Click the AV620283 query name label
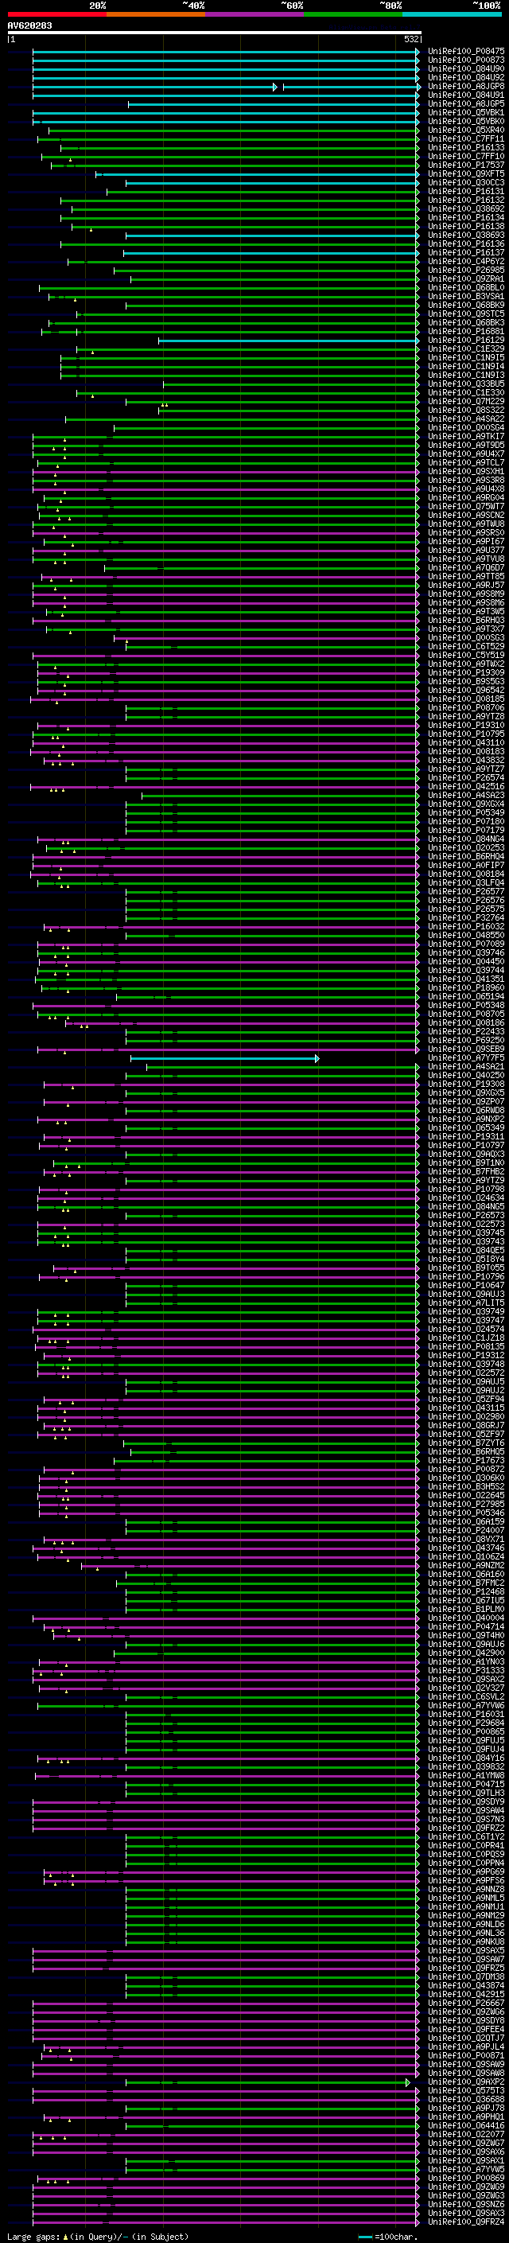This screenshot has height=2243, width=509. (29, 25)
